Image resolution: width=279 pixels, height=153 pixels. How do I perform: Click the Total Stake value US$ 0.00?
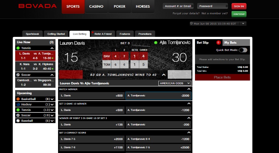[243, 67]
